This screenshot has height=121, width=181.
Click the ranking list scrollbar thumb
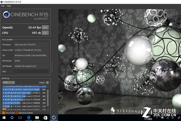pyautogui.click(x=48, y=98)
